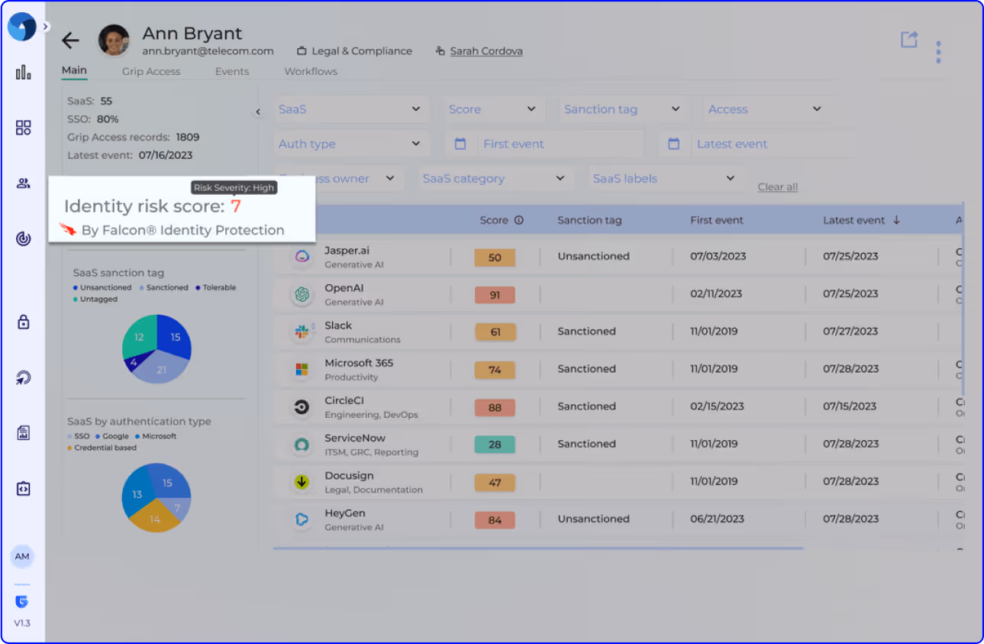The image size is (984, 644).
Task: Expand the sidebar with the chevron arrow
Action: click(x=46, y=27)
